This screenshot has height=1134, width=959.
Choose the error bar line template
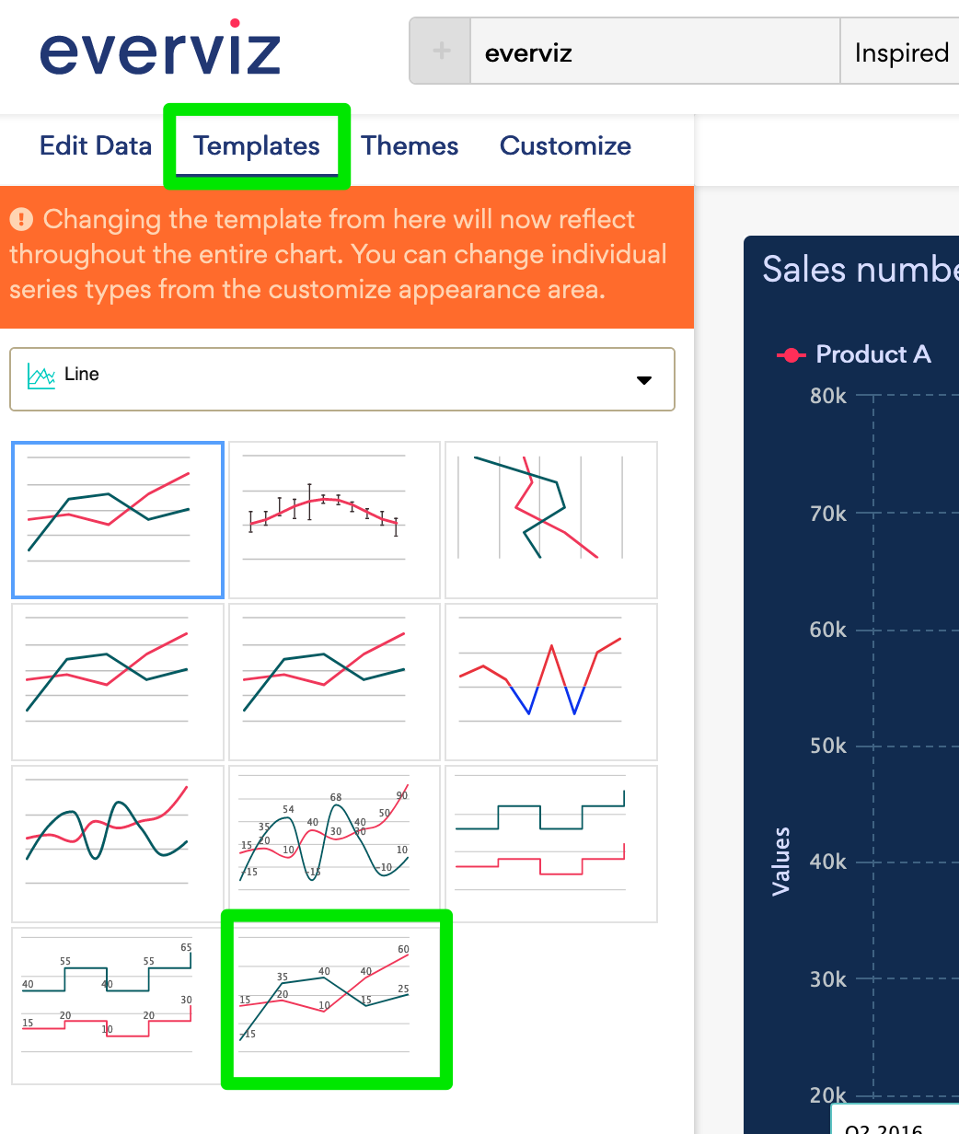click(x=335, y=519)
